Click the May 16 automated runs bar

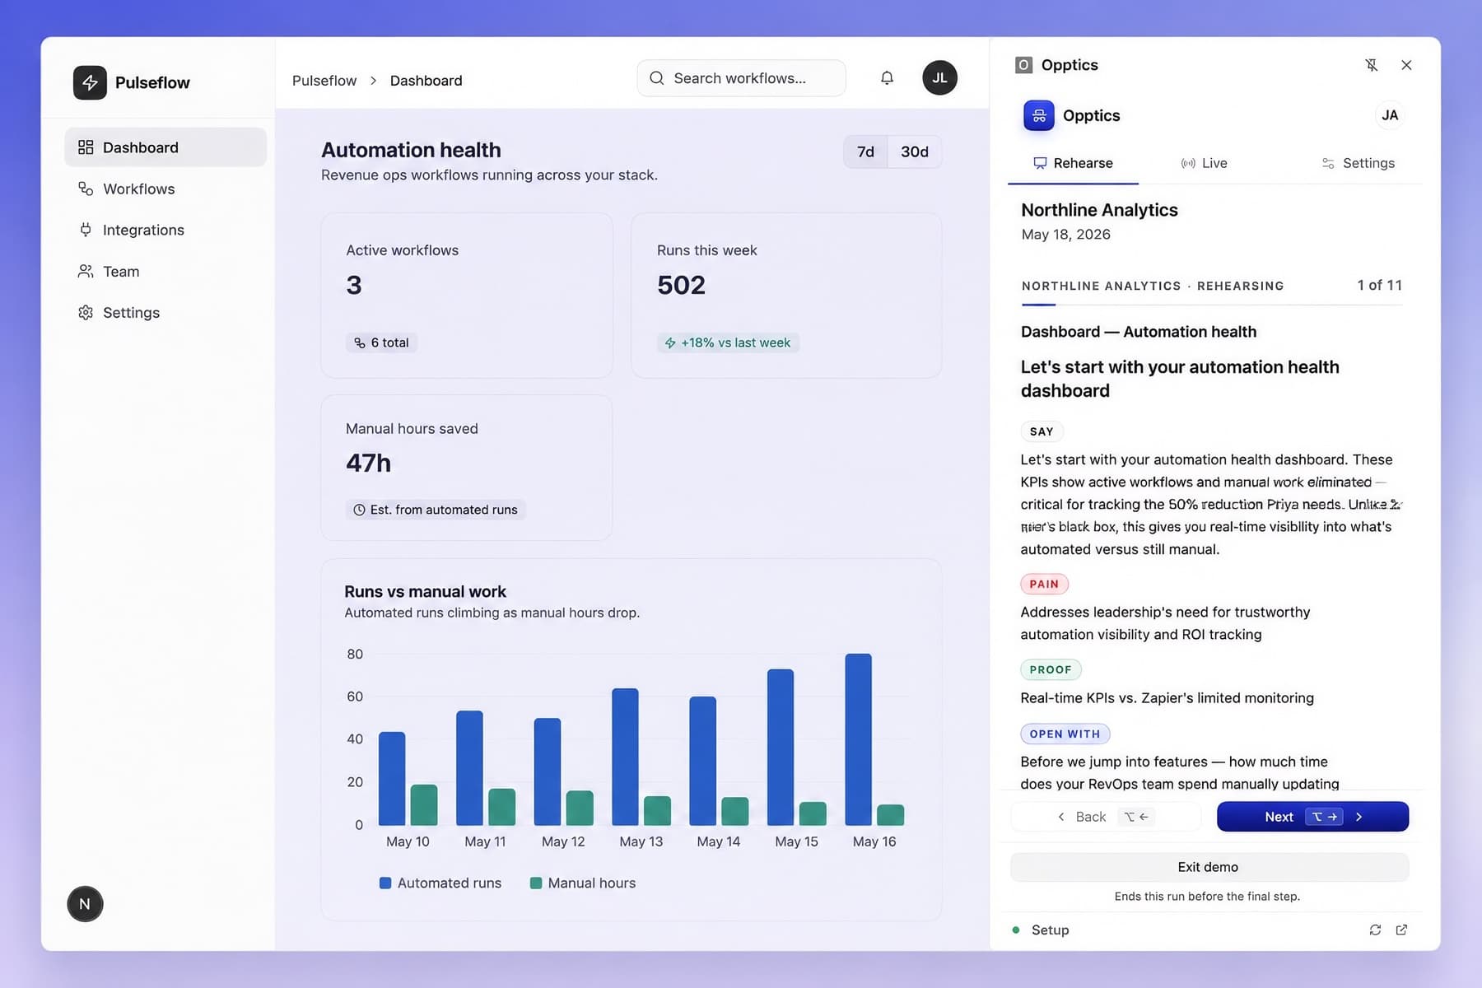pos(858,739)
